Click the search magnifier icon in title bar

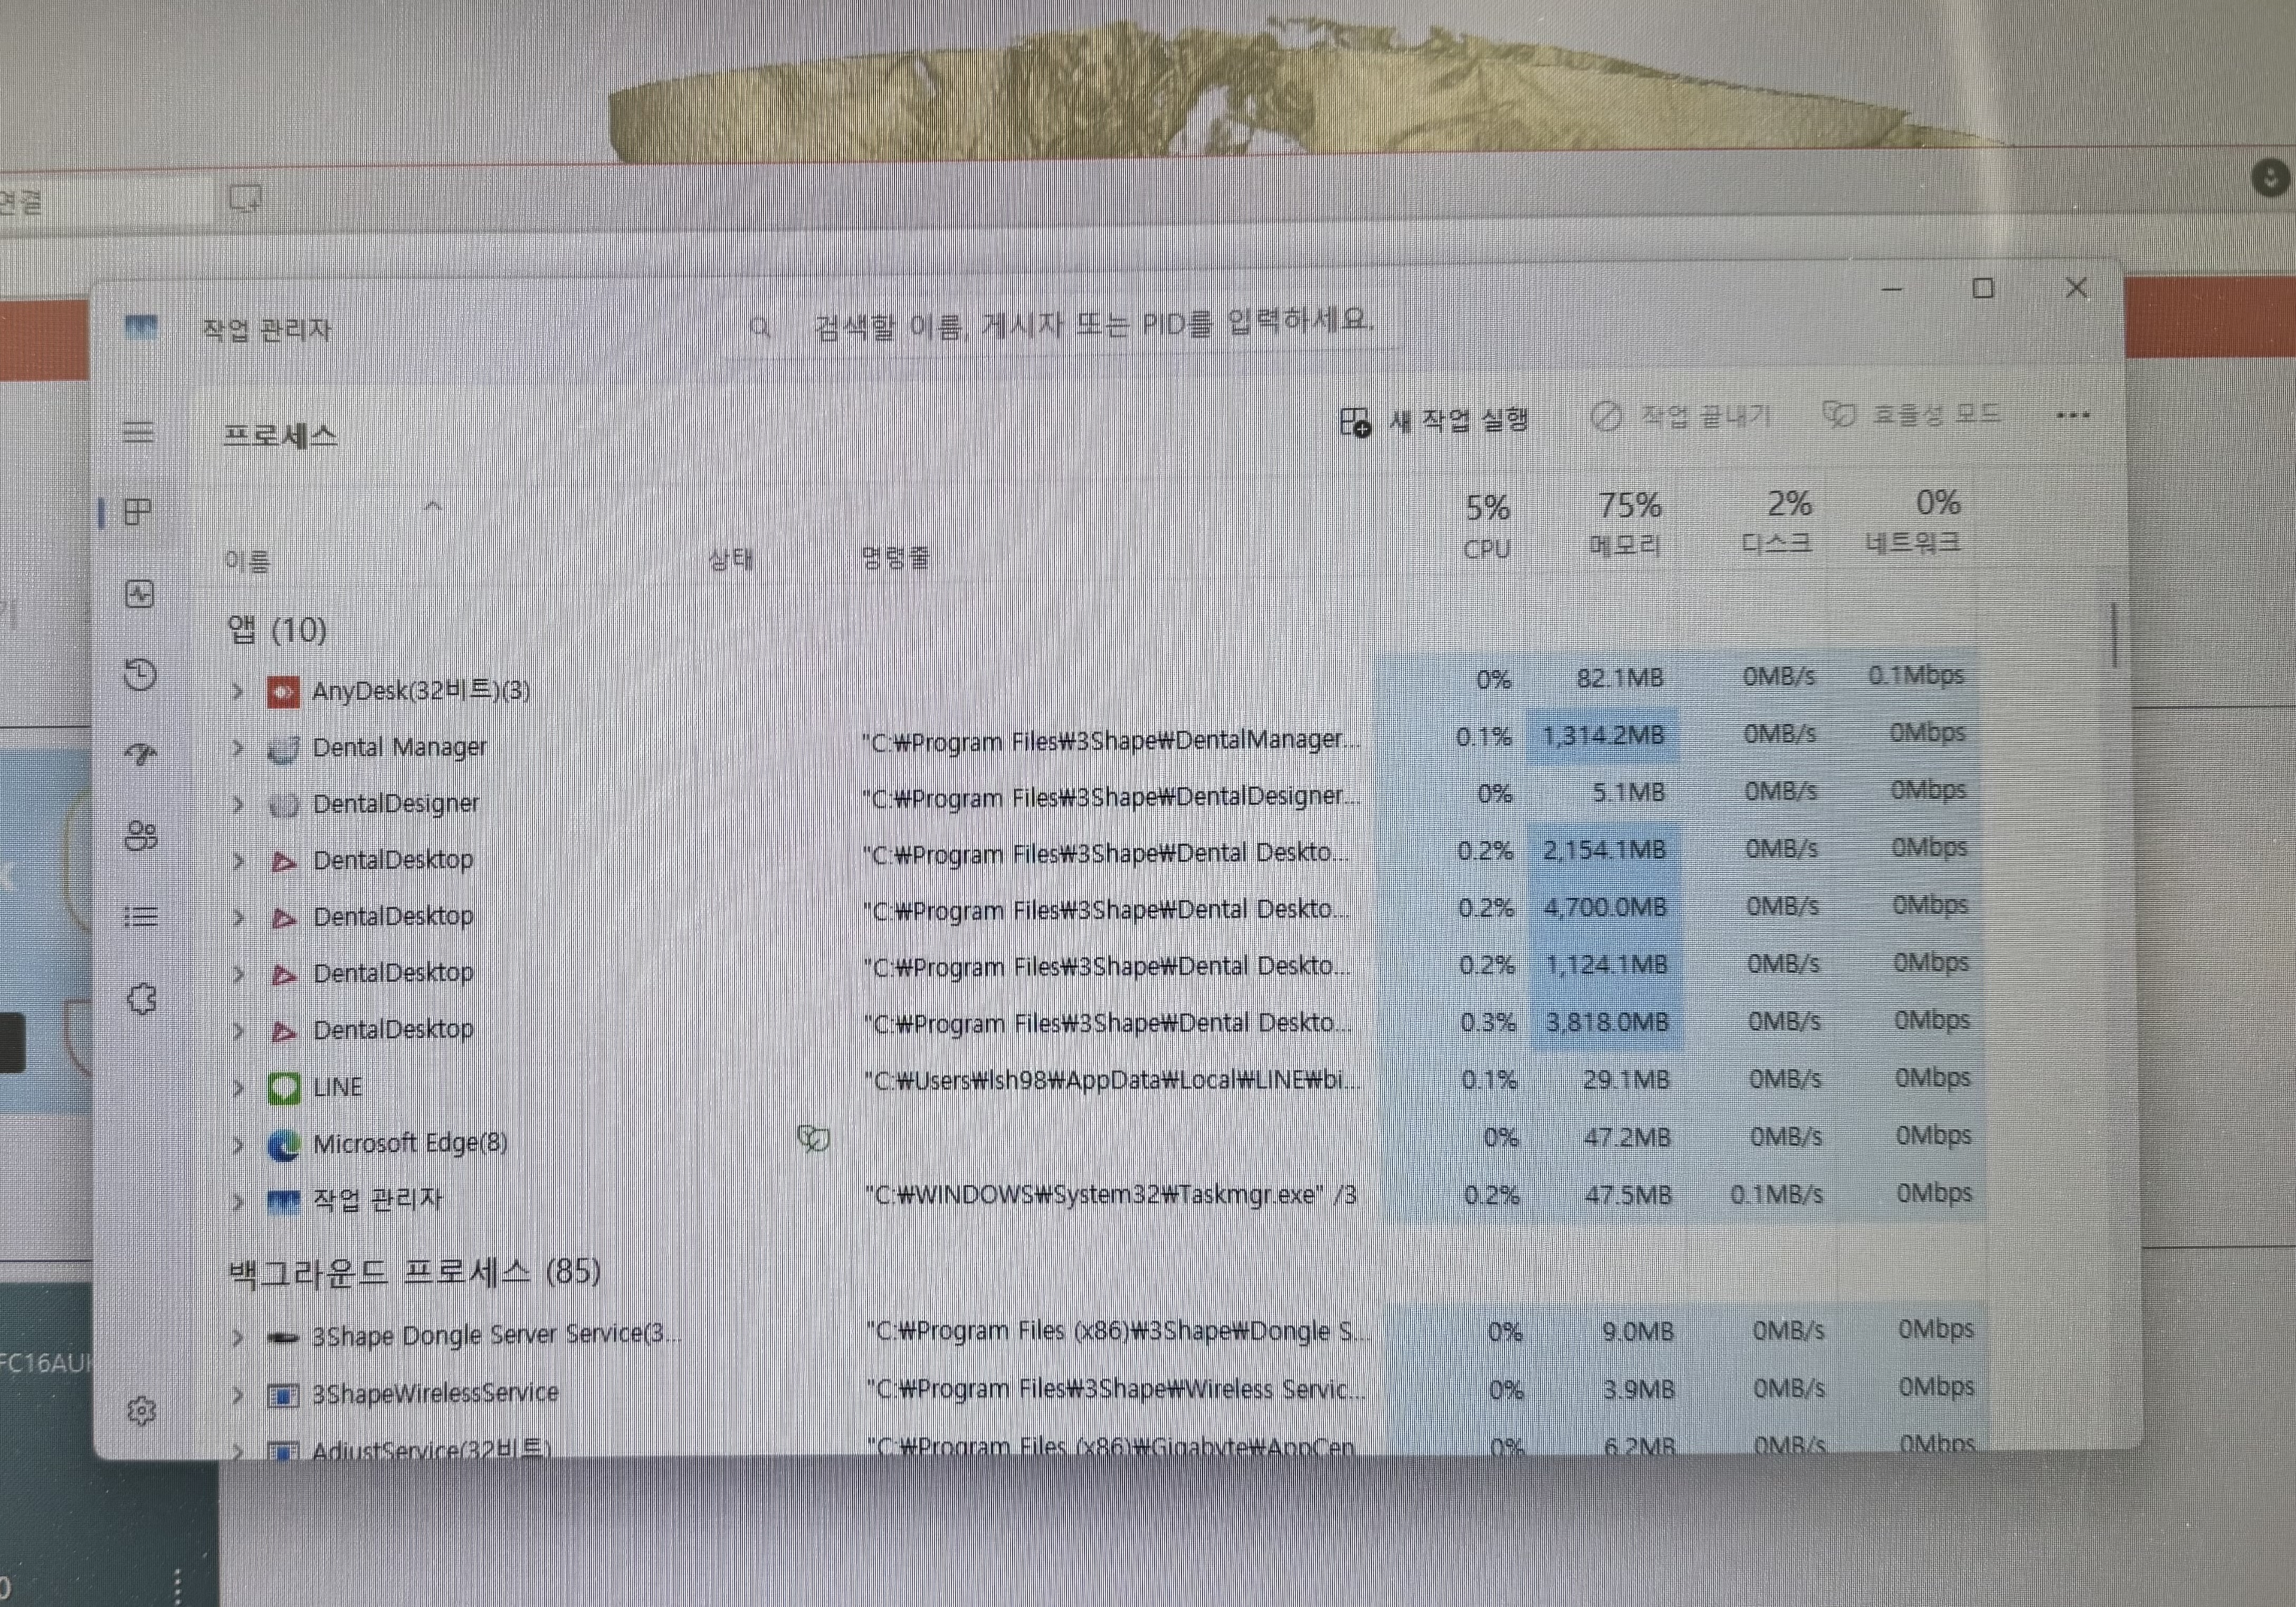[x=760, y=327]
